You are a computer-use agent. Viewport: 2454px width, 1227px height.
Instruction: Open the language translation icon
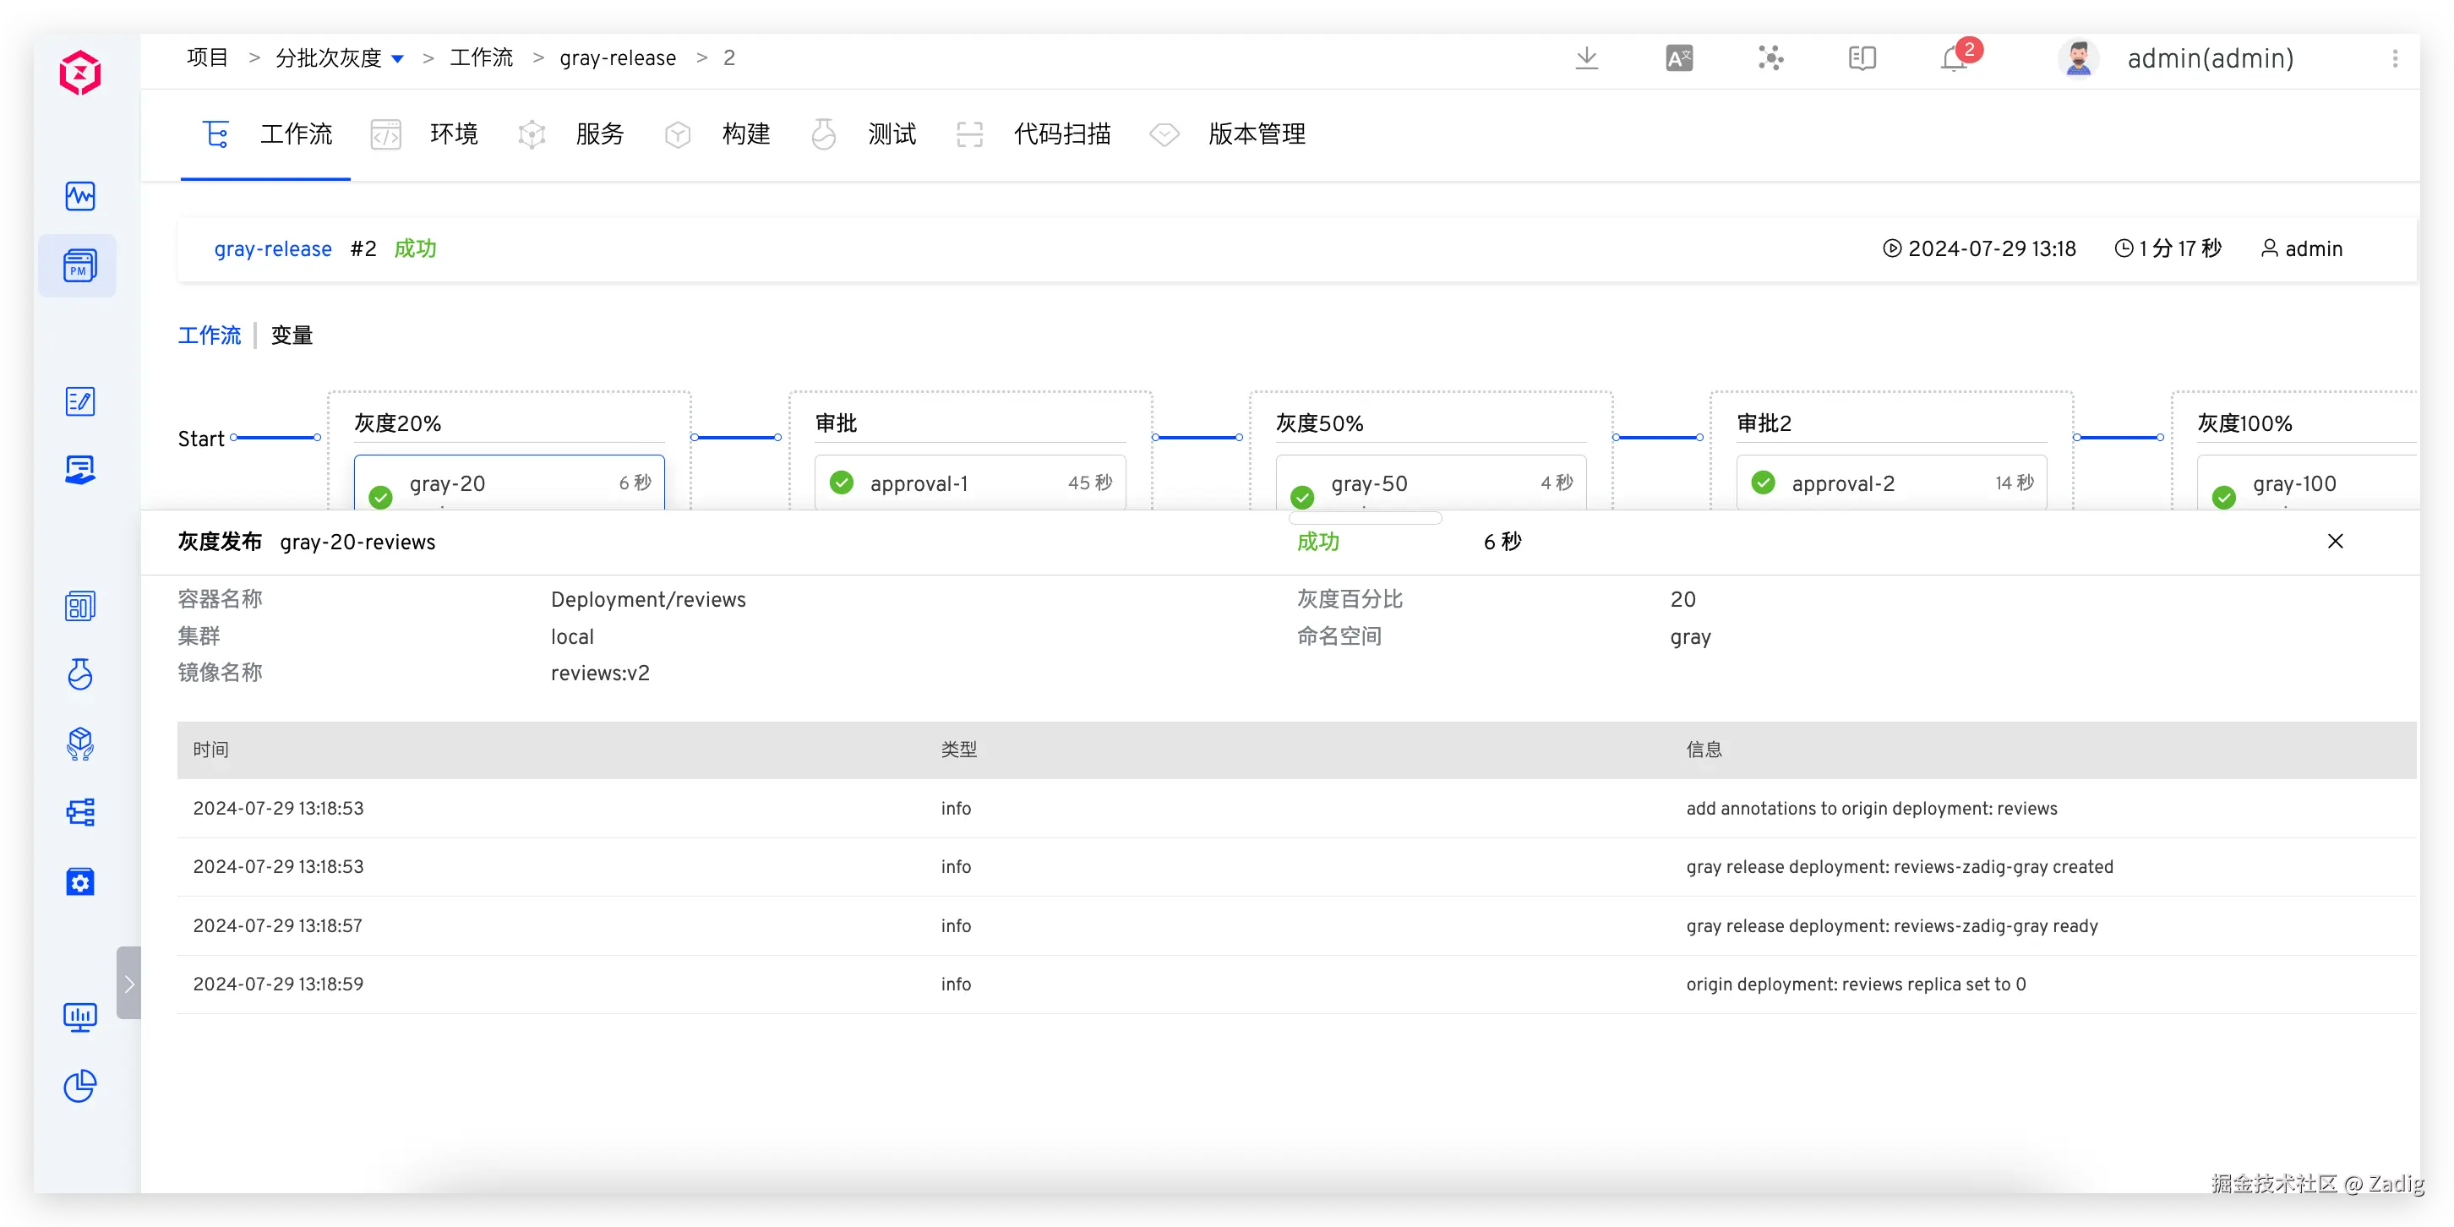[x=1678, y=58]
